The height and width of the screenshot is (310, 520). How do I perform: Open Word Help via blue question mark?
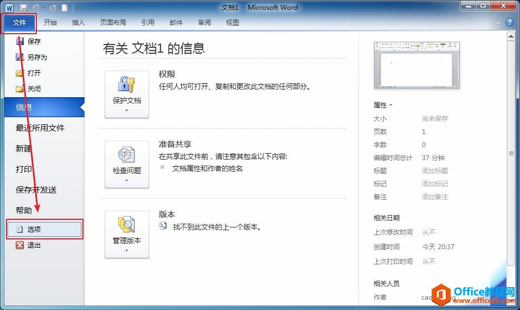point(509,22)
